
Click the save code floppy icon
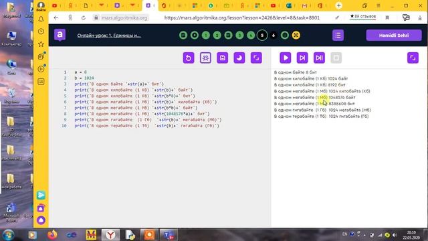pyautogui.click(x=222, y=58)
